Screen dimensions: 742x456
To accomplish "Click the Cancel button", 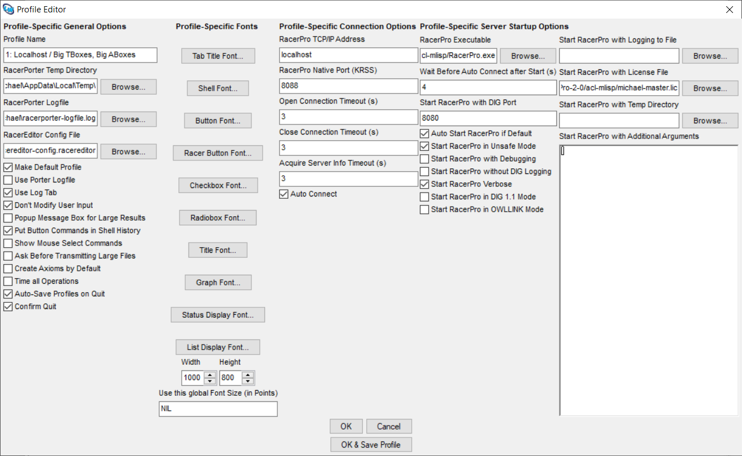I will coord(389,426).
